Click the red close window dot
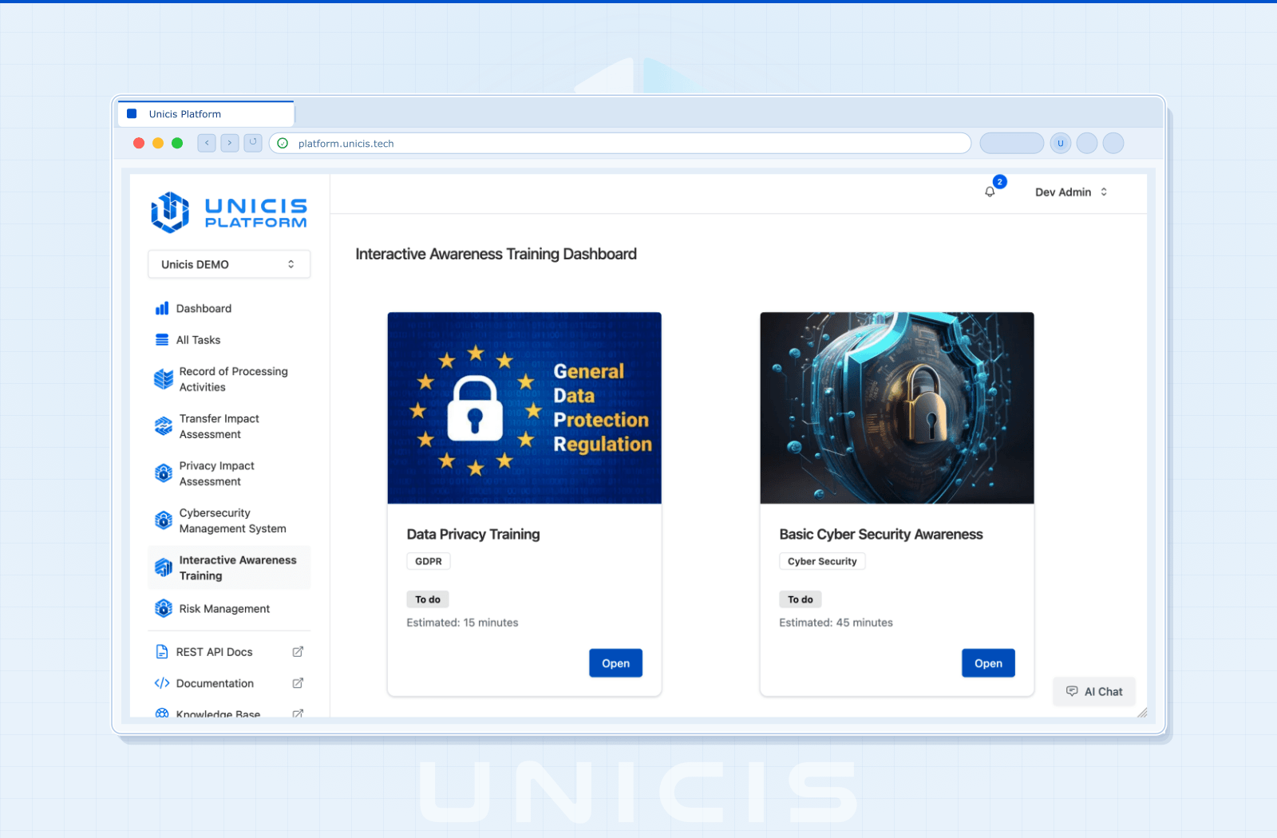Screen dimensions: 1277x838 pyautogui.click(x=139, y=143)
